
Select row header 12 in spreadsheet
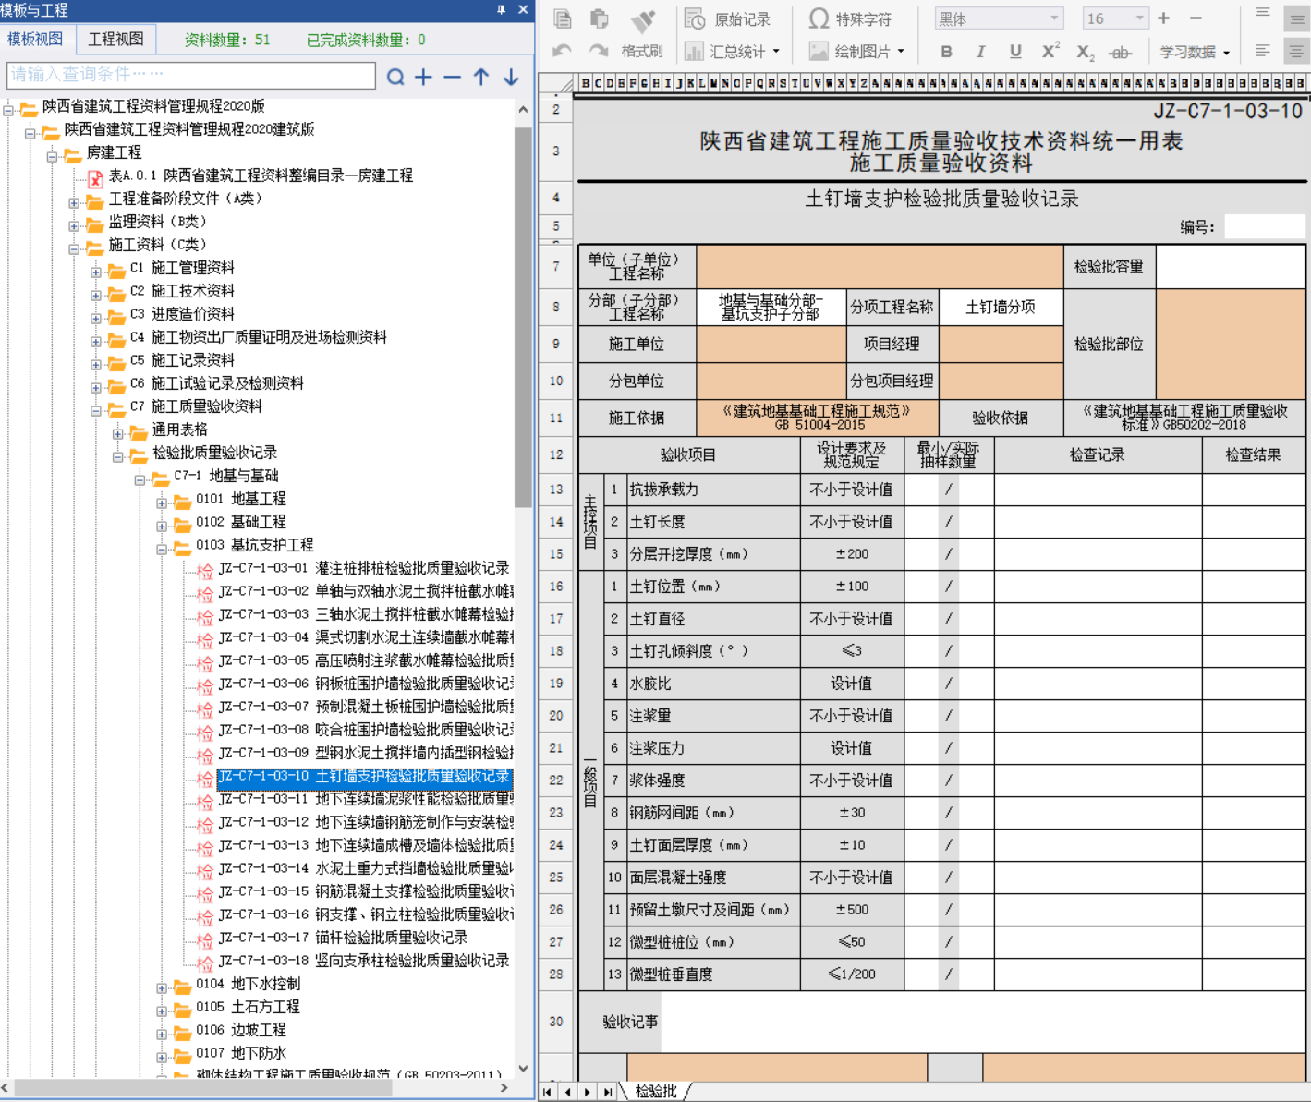pyautogui.click(x=556, y=454)
